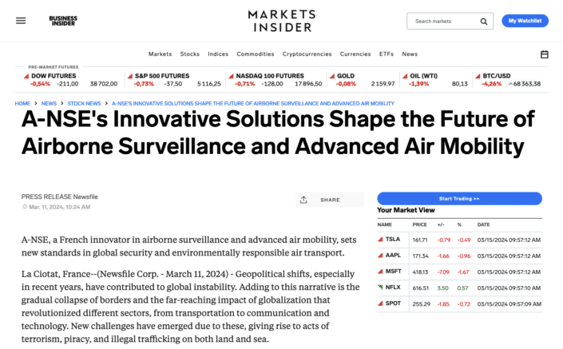Open the calendar icon in navigation bar
This screenshot has height=349, width=563.
click(x=545, y=54)
